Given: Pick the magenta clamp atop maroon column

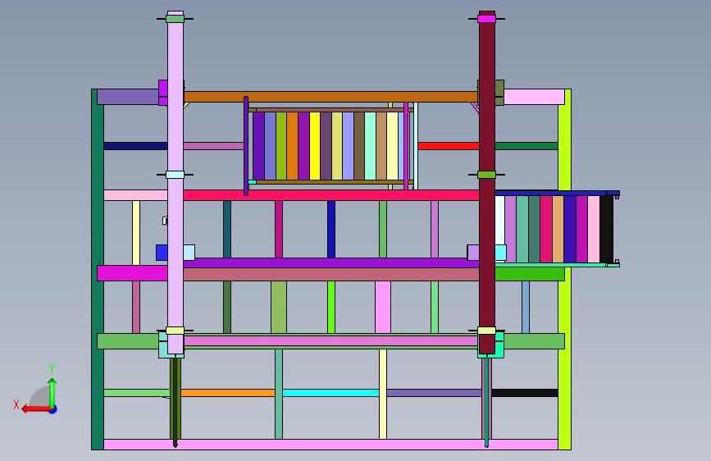Looking at the screenshot, I should coord(486,19).
